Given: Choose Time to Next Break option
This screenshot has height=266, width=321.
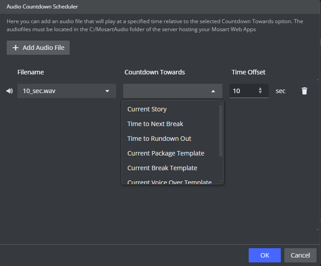Looking at the screenshot, I should click(155, 124).
